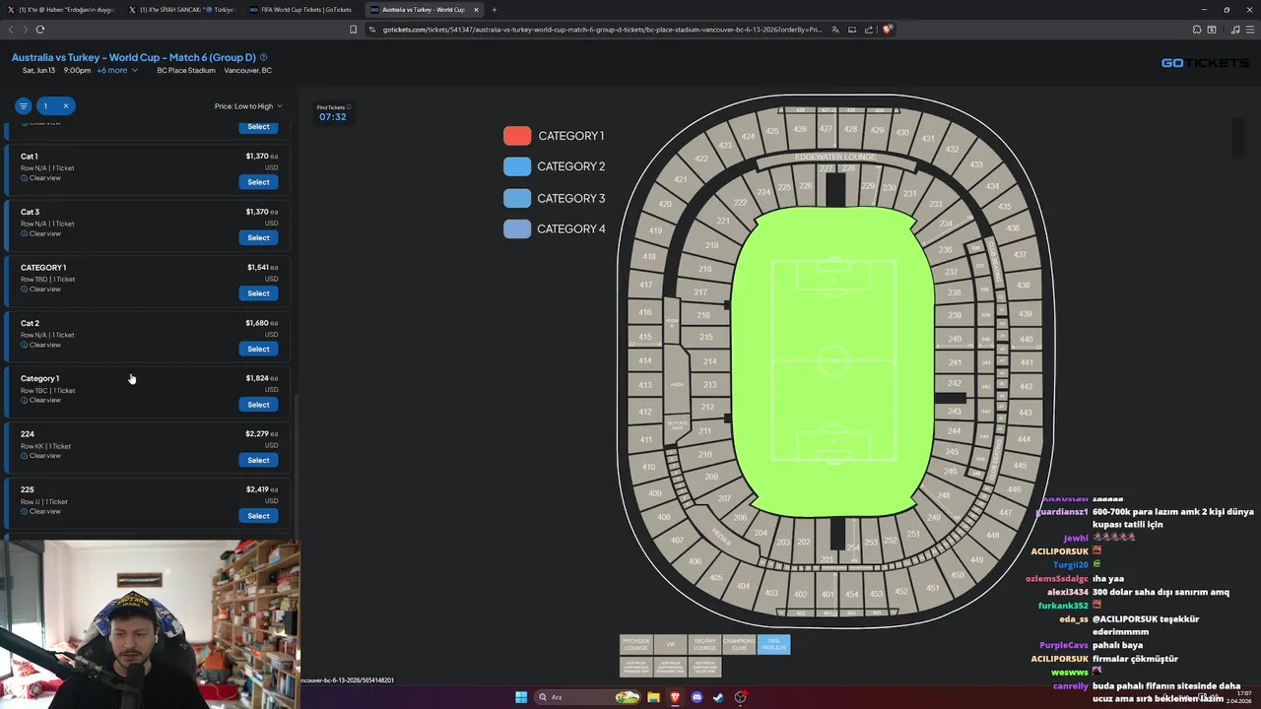Viewport: 1261px width, 709px height.
Task: Click the Category 4 legend swatch
Action: tap(517, 228)
